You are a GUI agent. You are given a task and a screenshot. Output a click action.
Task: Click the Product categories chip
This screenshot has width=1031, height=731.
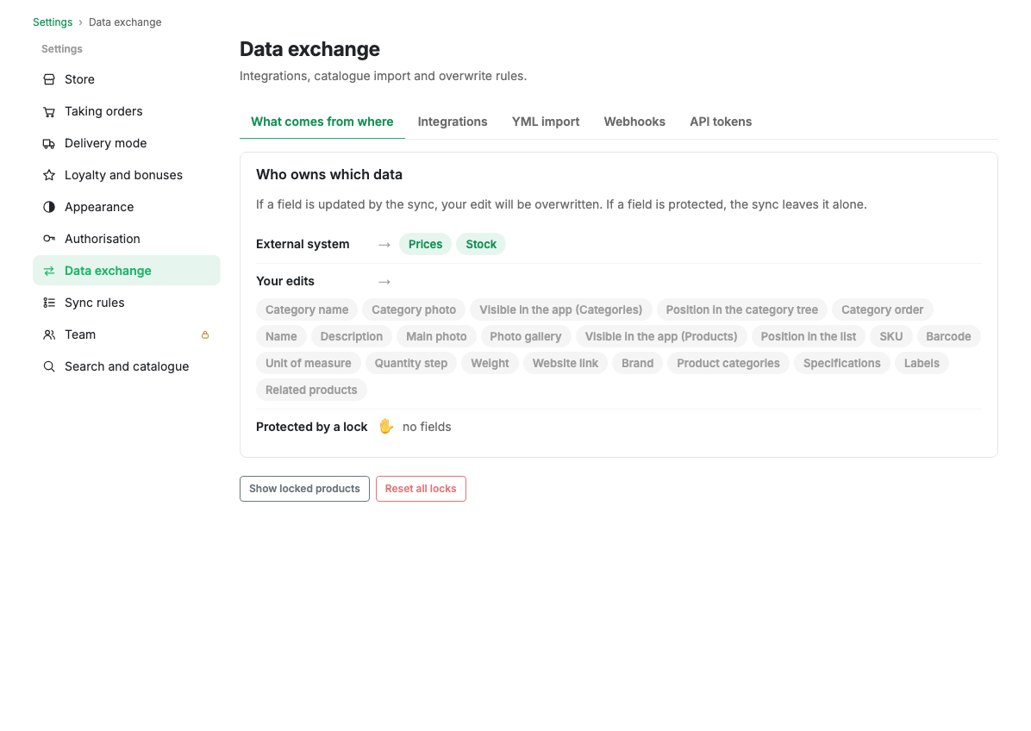(x=728, y=364)
